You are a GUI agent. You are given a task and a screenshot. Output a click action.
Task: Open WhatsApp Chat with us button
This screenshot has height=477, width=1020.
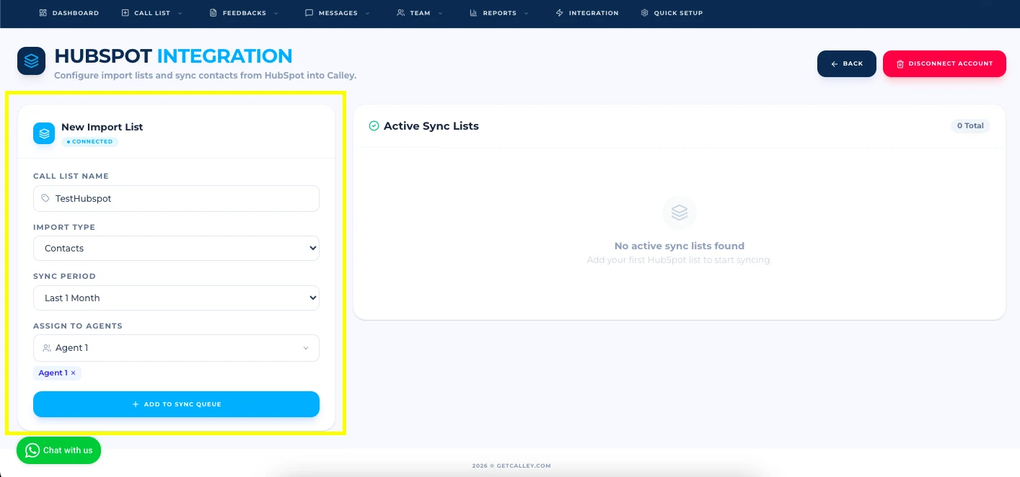[59, 450]
